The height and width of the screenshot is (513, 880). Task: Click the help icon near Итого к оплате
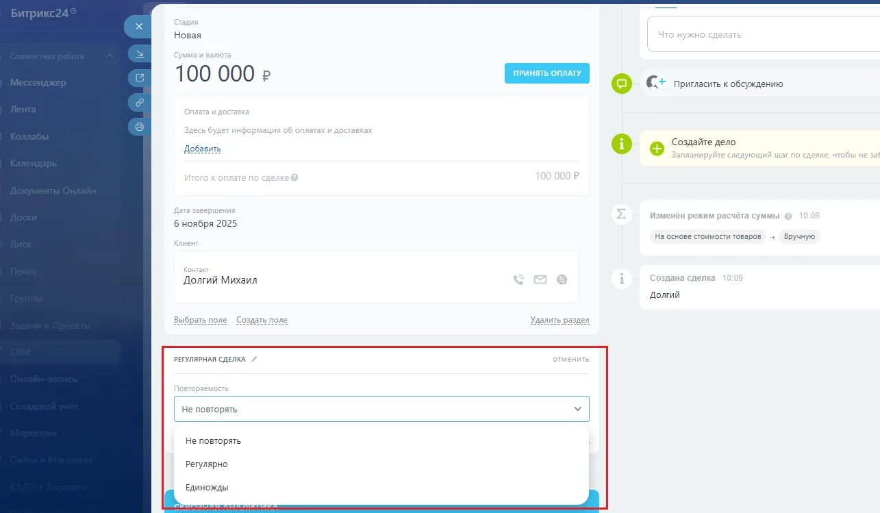click(x=294, y=177)
